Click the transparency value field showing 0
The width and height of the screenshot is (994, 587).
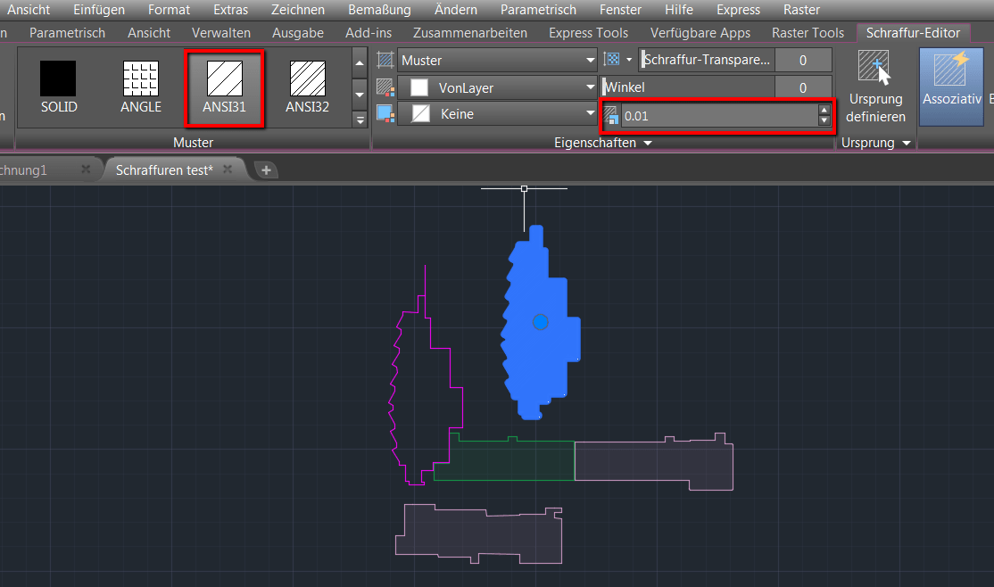coord(803,61)
